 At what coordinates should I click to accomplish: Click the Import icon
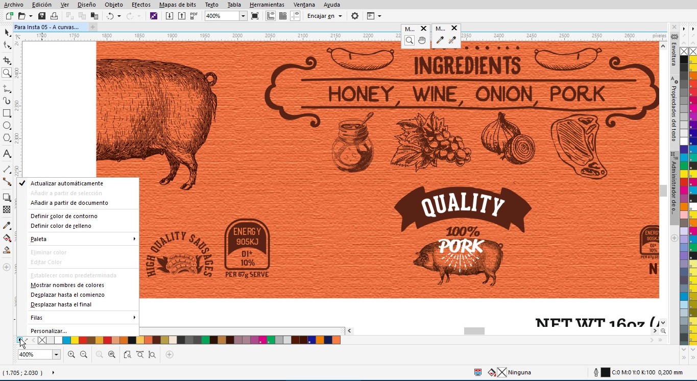[170, 16]
